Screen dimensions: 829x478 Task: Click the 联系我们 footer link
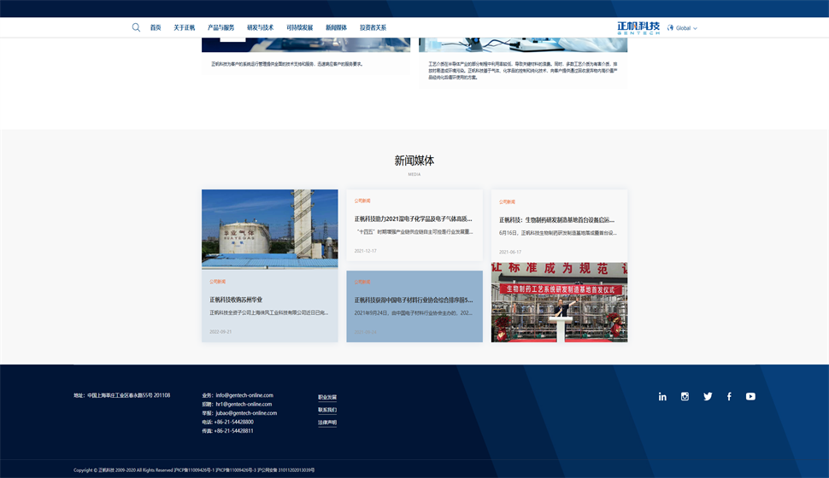tap(327, 410)
